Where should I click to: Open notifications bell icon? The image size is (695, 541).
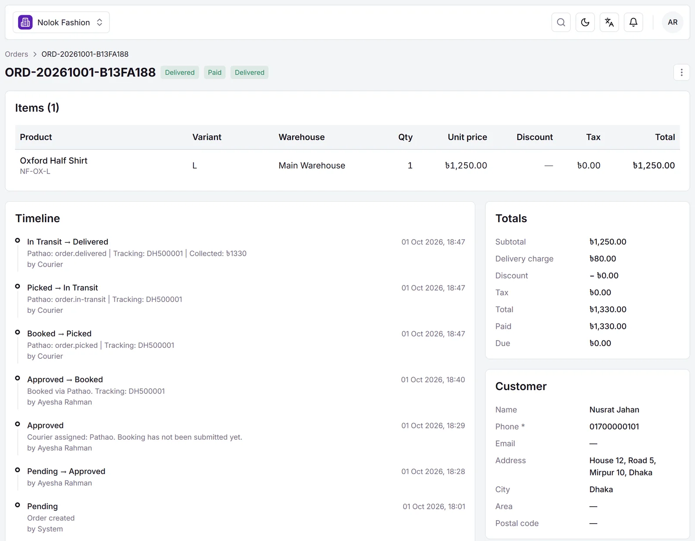[633, 22]
